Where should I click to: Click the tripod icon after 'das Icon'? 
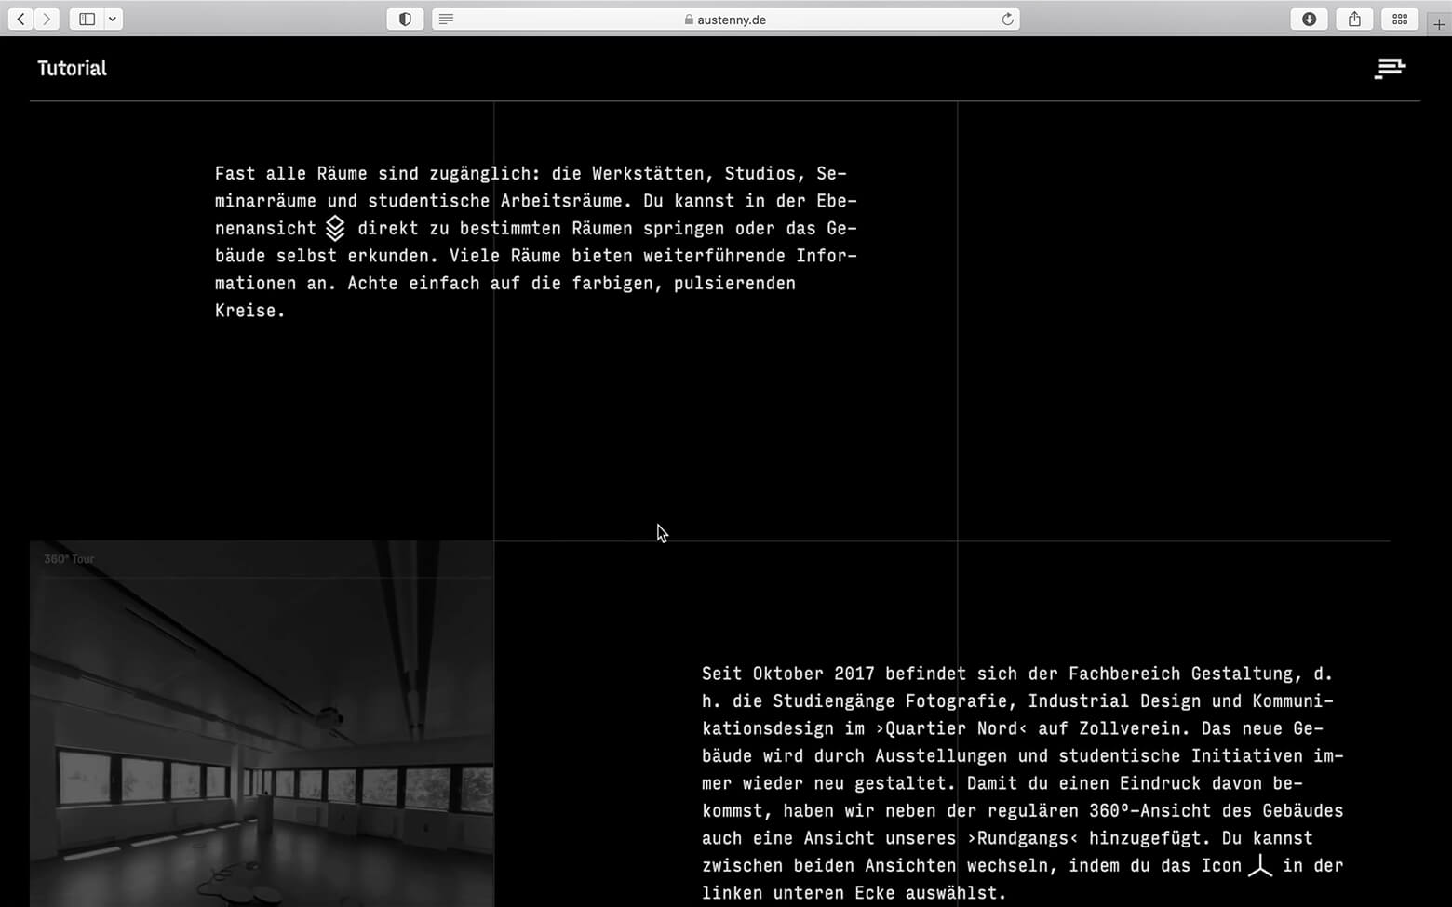[x=1260, y=866]
